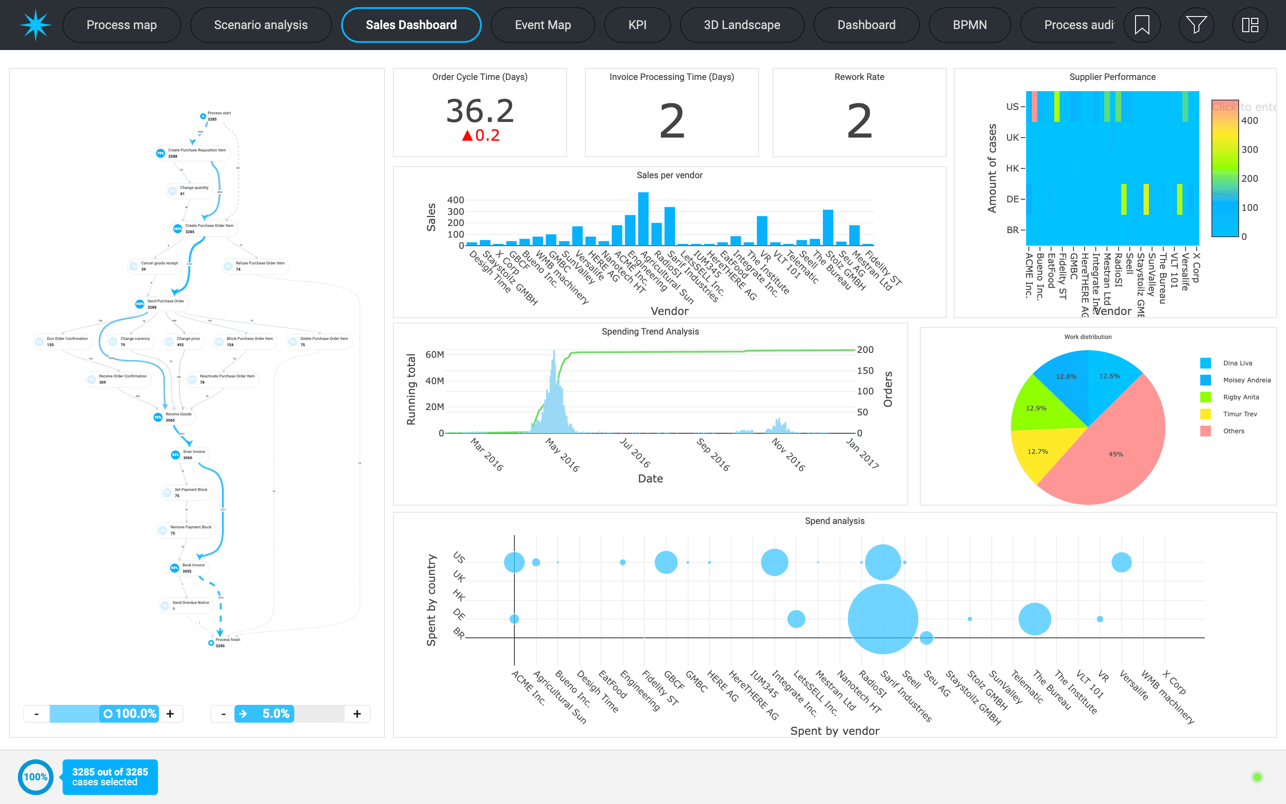This screenshot has width=1286, height=804.
Task: Increase paths percentage with plus button
Action: pyautogui.click(x=357, y=714)
